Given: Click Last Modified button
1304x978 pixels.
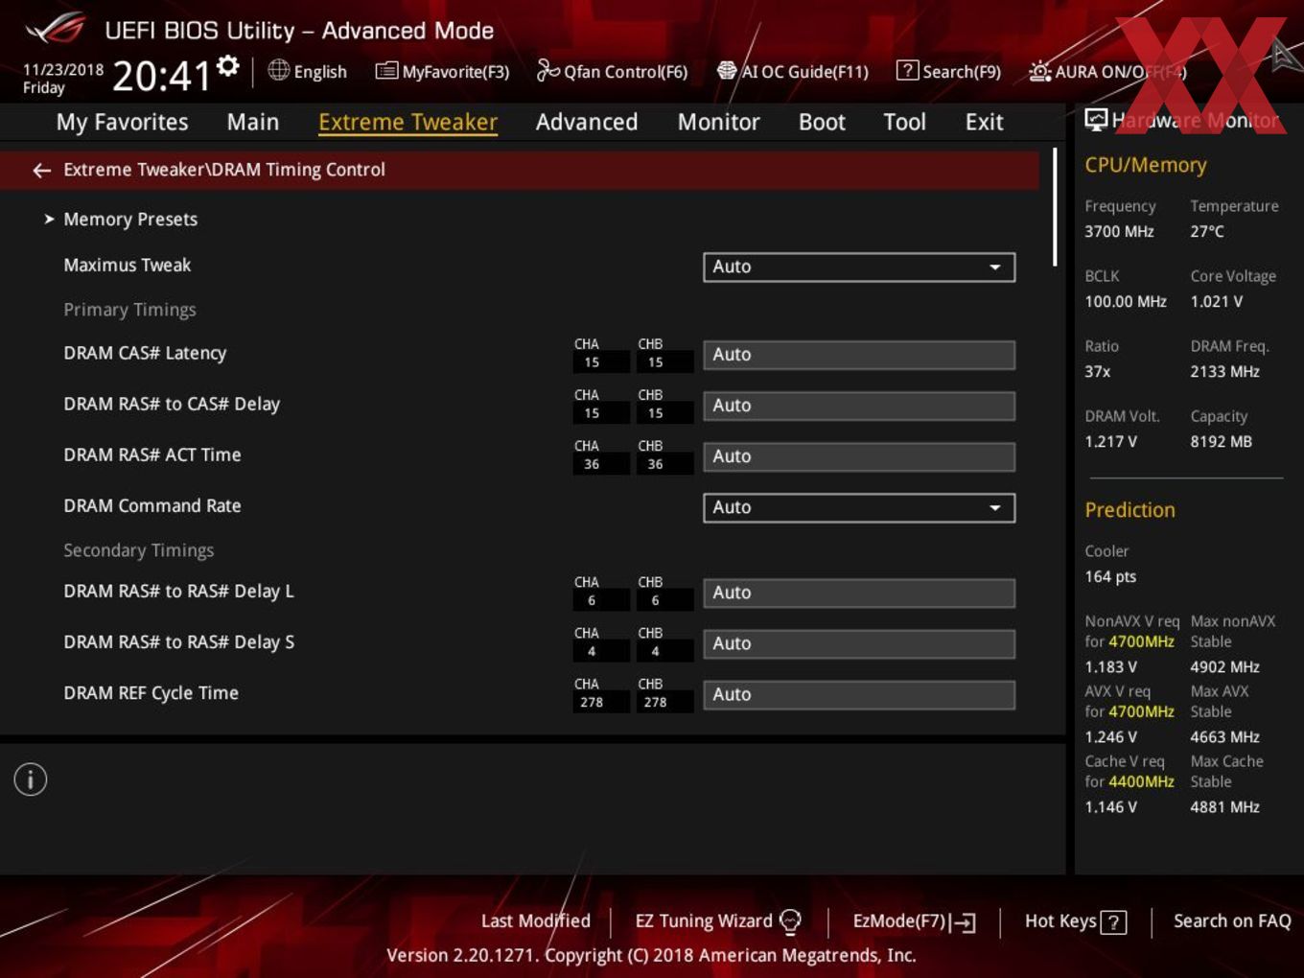Looking at the screenshot, I should 536,920.
